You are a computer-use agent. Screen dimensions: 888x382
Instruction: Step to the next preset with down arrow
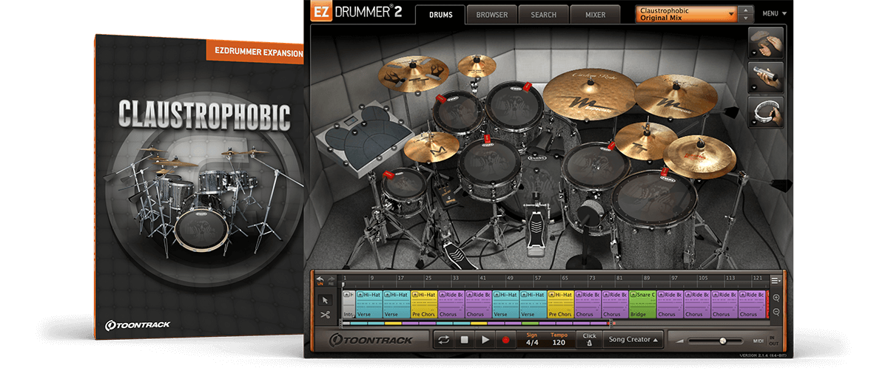[x=746, y=18]
